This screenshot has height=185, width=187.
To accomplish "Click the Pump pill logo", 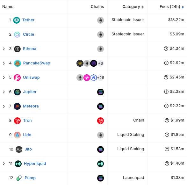I will pos(19,178).
